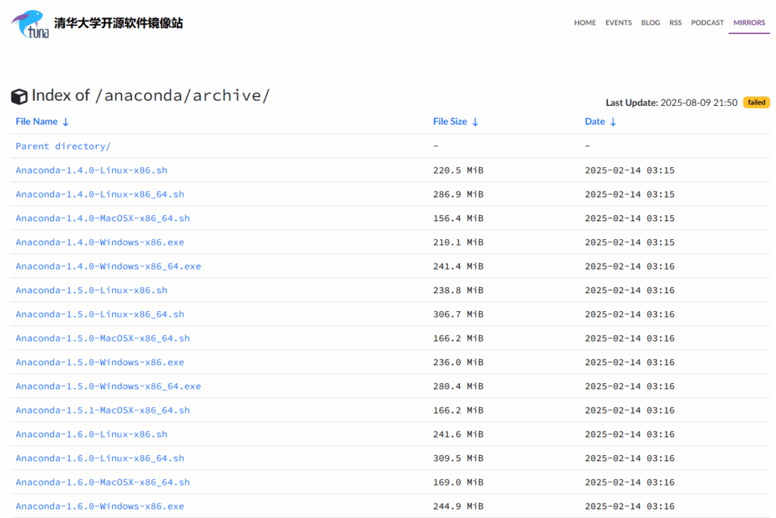776x518 pixels.
Task: Click the File Size sort arrow
Action: [x=475, y=121]
